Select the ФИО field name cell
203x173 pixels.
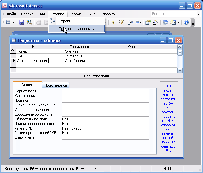click(40, 56)
